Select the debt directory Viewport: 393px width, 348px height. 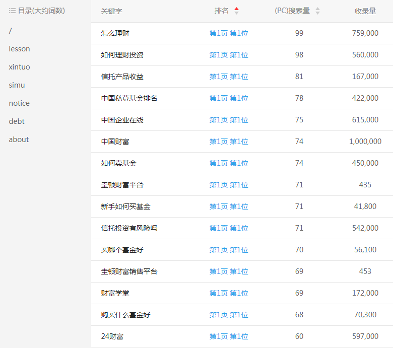click(17, 121)
